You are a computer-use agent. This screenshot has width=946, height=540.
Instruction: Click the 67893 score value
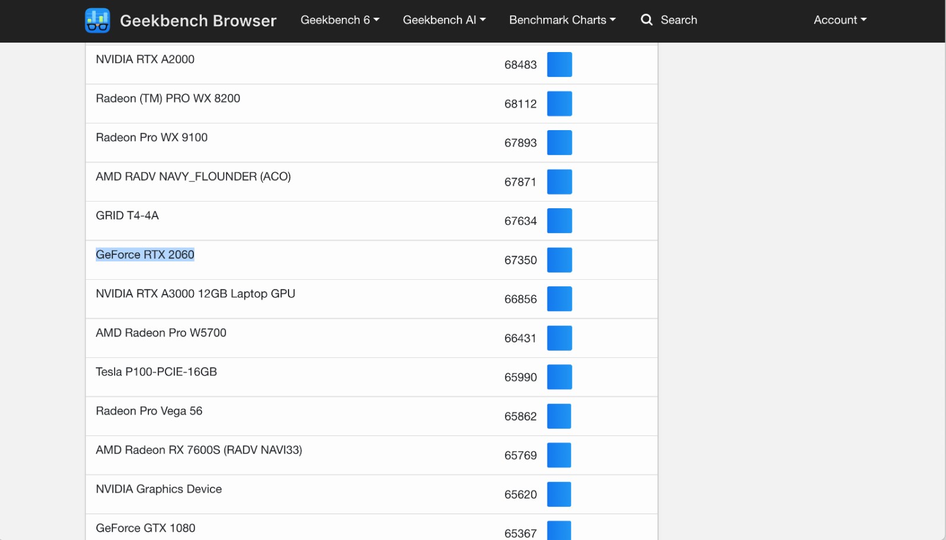(520, 143)
